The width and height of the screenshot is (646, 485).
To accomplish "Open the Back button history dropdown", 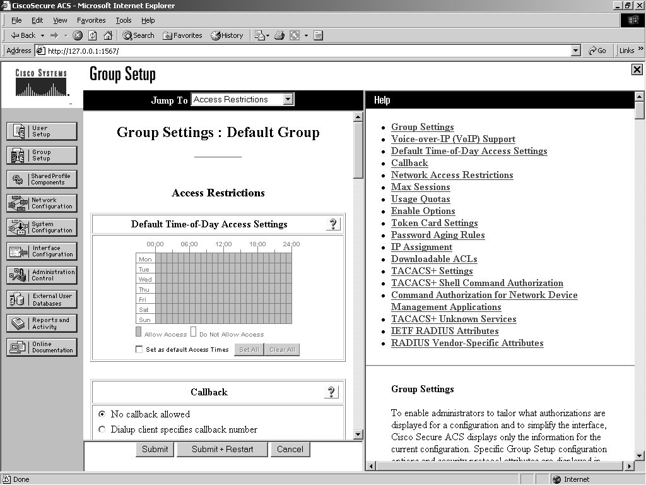I will pyautogui.click(x=42, y=35).
